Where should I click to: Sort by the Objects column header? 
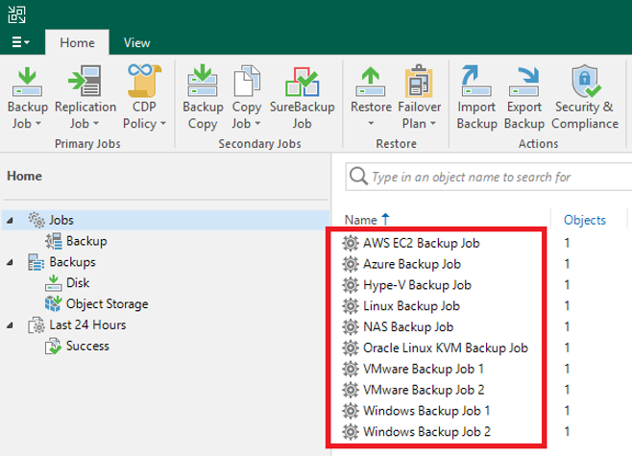[584, 220]
